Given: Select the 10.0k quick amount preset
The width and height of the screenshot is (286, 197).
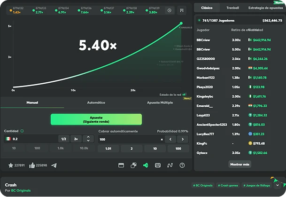Looking at the screenshot, I should click(84, 149).
